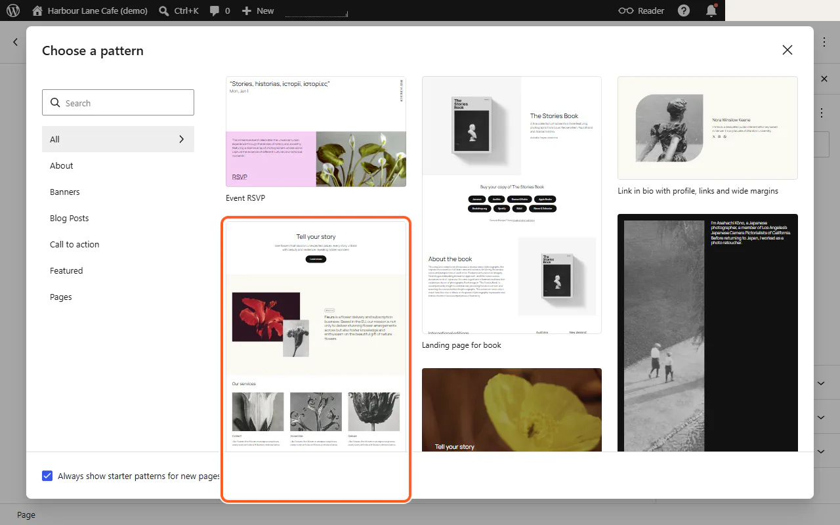
Task: Open comments bubble showing 0
Action: click(x=220, y=10)
